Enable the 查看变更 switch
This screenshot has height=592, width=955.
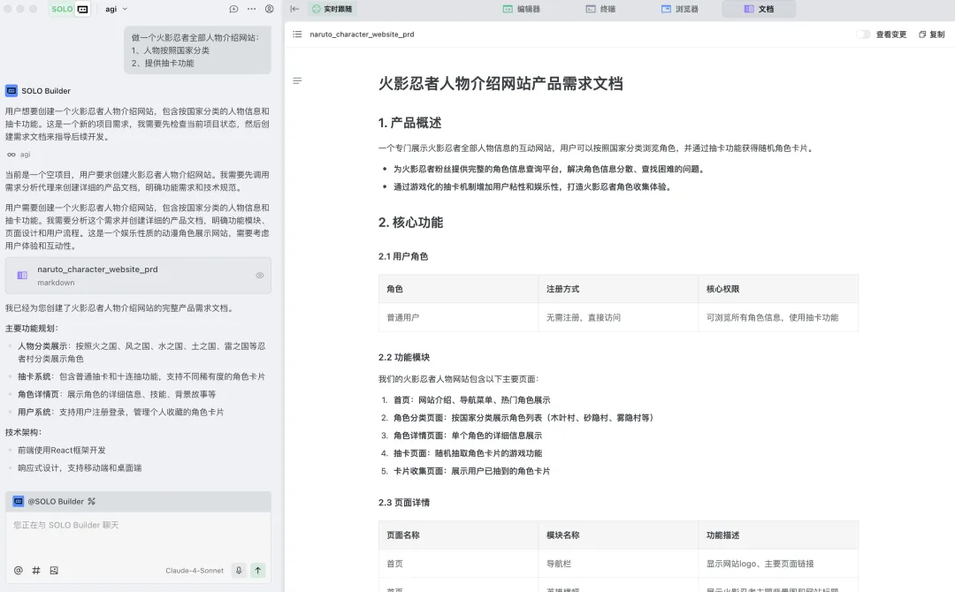pos(865,34)
